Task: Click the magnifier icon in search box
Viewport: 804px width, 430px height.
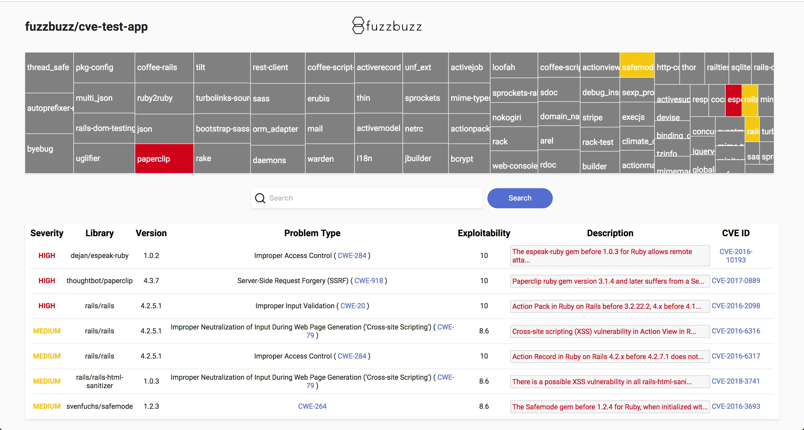Action: [x=260, y=198]
